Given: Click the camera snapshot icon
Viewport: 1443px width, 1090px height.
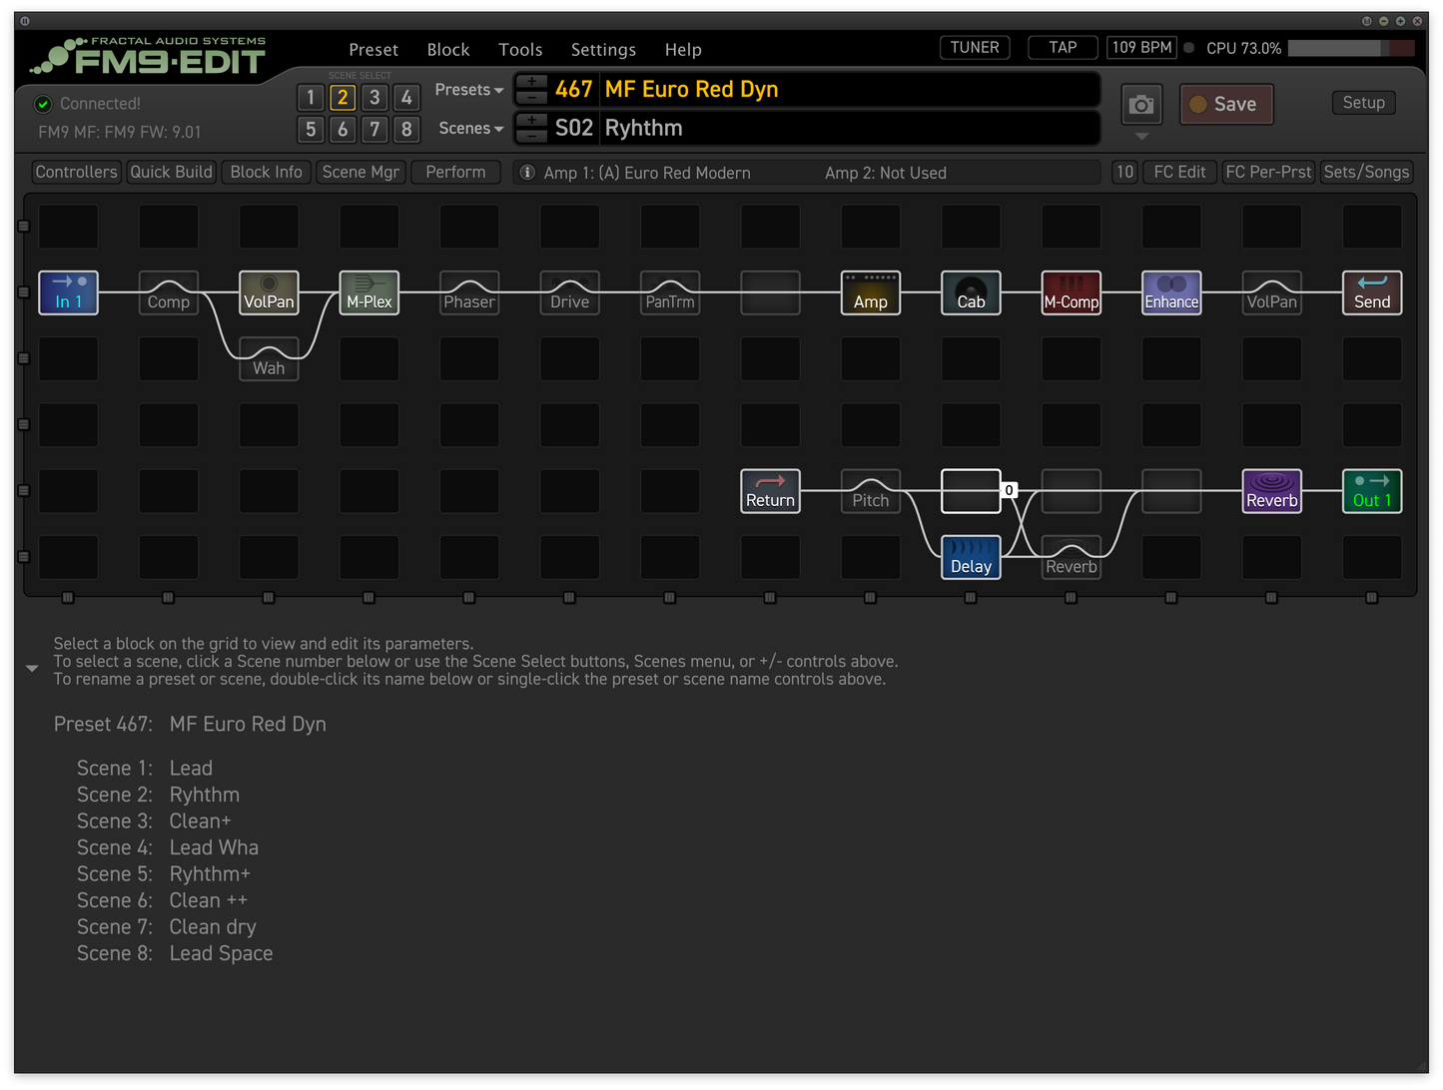Looking at the screenshot, I should point(1140,104).
